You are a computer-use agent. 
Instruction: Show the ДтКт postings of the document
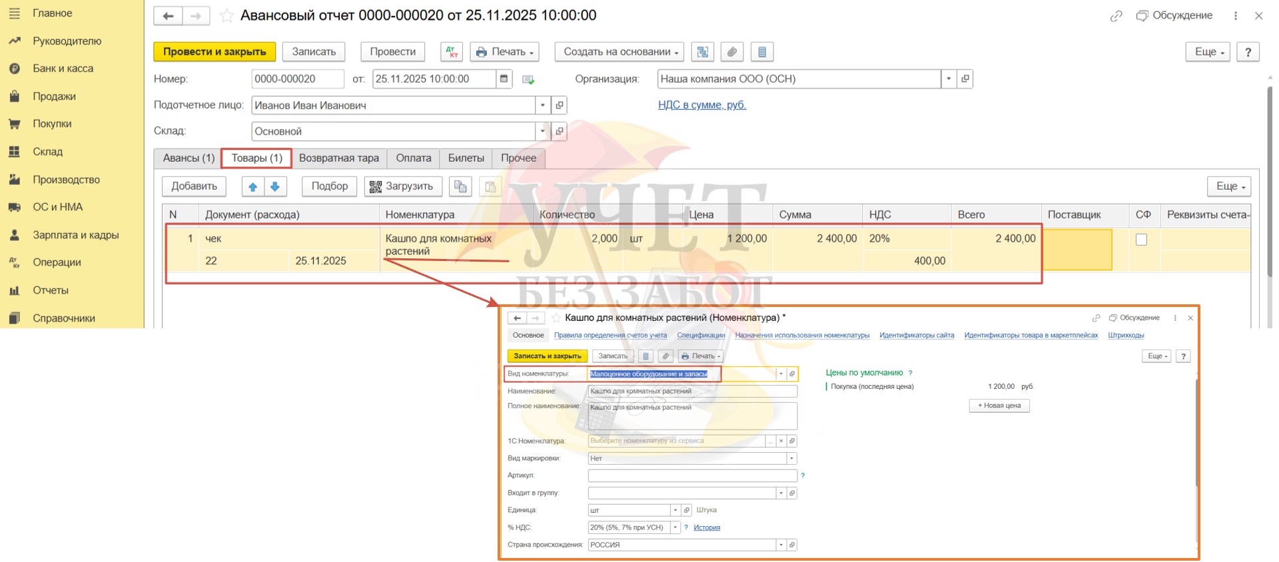pyautogui.click(x=452, y=52)
